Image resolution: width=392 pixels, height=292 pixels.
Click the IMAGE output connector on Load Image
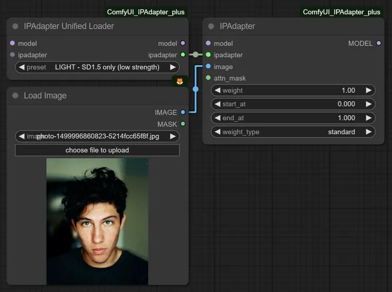[x=183, y=112]
